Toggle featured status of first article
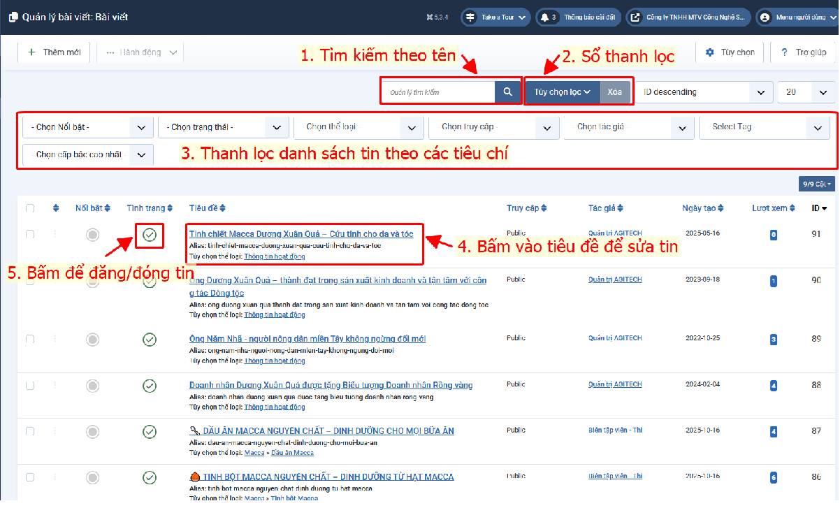840x508 pixels. (x=92, y=235)
